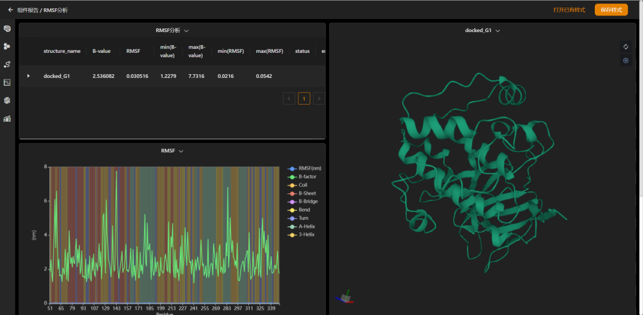643x315 pixels.
Task: Open the molecule cluster sidebar icon
Action: tap(7, 46)
